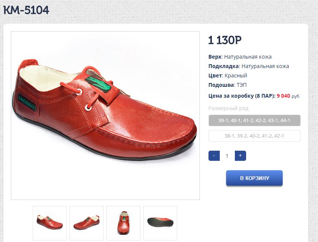This screenshot has height=242, width=318.
Task: Click the Подошва: ТЭП attribute
Action: (x=228, y=85)
